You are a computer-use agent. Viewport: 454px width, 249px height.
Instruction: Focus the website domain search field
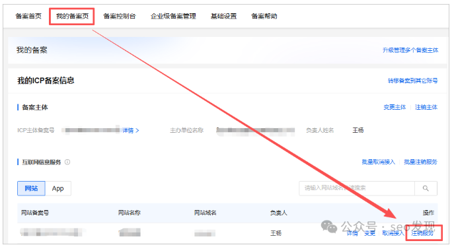coord(357,188)
